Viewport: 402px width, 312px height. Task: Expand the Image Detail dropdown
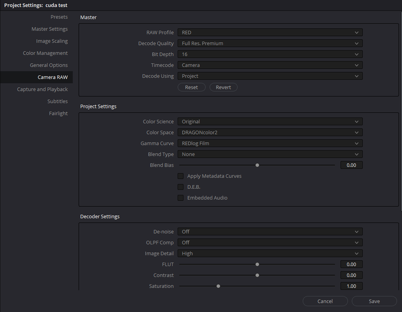click(270, 253)
